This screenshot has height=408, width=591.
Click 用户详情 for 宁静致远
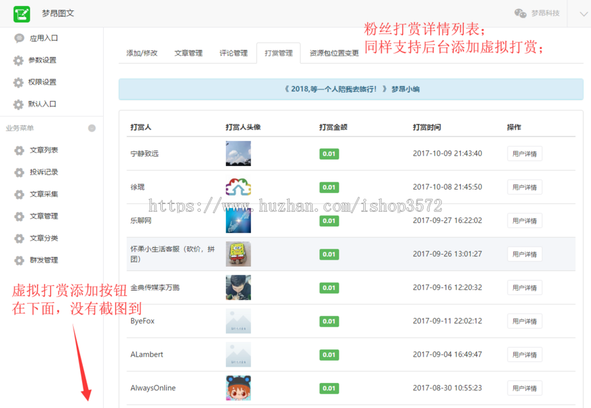point(524,153)
